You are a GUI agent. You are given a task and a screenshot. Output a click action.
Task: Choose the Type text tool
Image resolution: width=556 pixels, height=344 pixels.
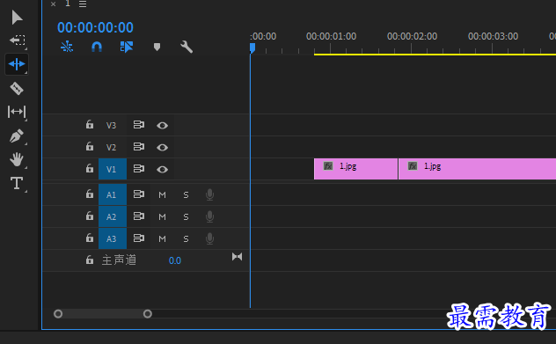pos(17,183)
